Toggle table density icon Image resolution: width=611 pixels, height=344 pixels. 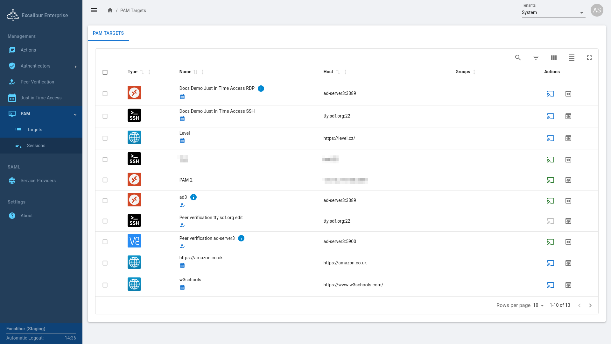click(571, 58)
